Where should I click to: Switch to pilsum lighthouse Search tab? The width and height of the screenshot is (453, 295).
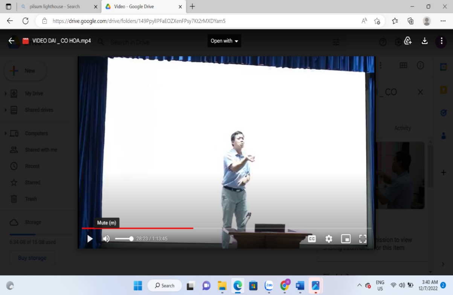[56, 6]
